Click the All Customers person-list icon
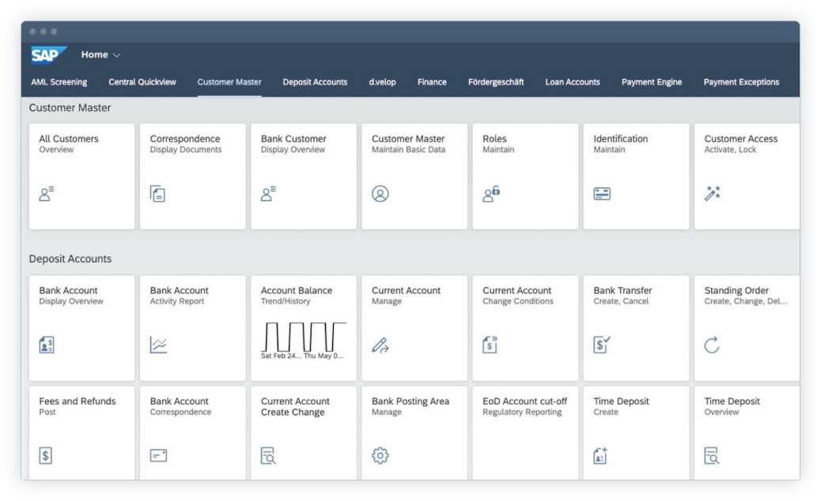The height and width of the screenshot is (501, 821). point(47,194)
